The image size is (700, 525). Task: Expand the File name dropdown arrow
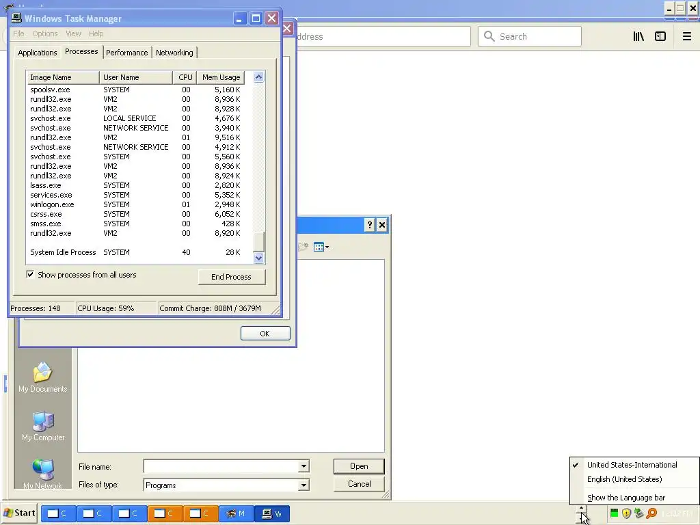pyautogui.click(x=304, y=466)
